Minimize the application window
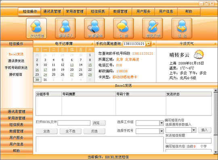218x160 pixels. (201, 3)
